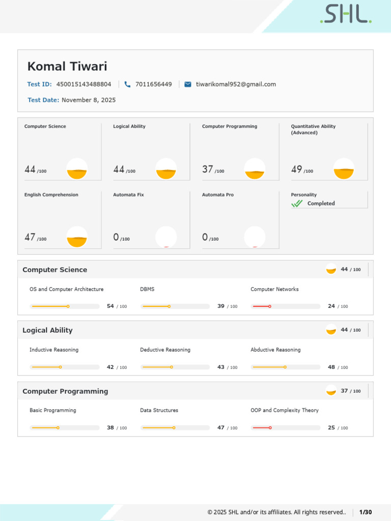Image resolution: width=391 pixels, height=521 pixels.
Task: Click the OS and Computer Architecture label
Action: (67, 289)
